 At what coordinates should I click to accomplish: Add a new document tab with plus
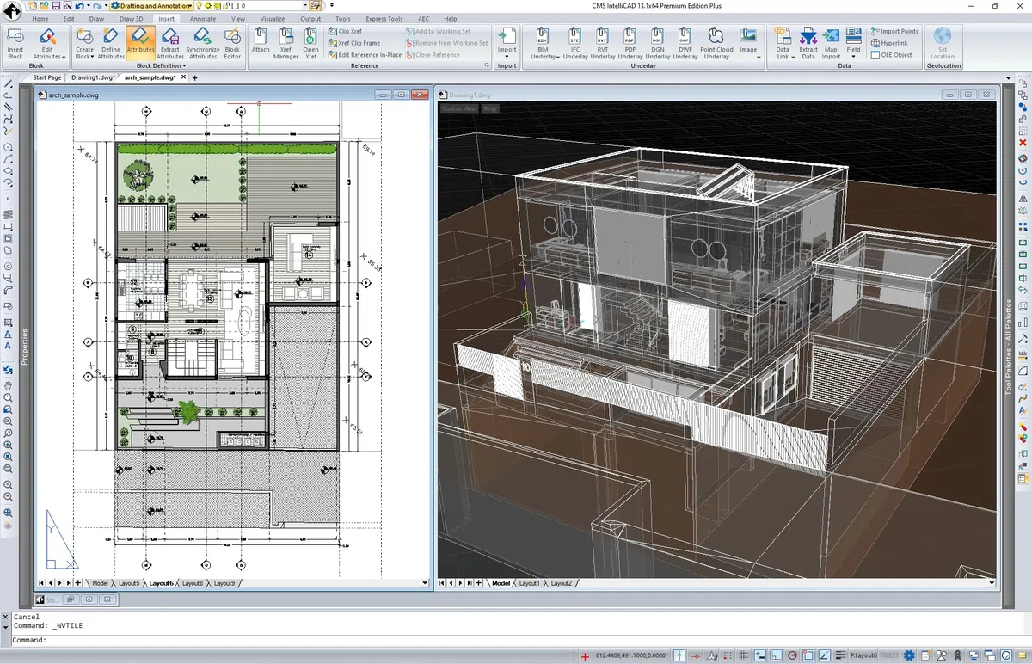(195, 77)
